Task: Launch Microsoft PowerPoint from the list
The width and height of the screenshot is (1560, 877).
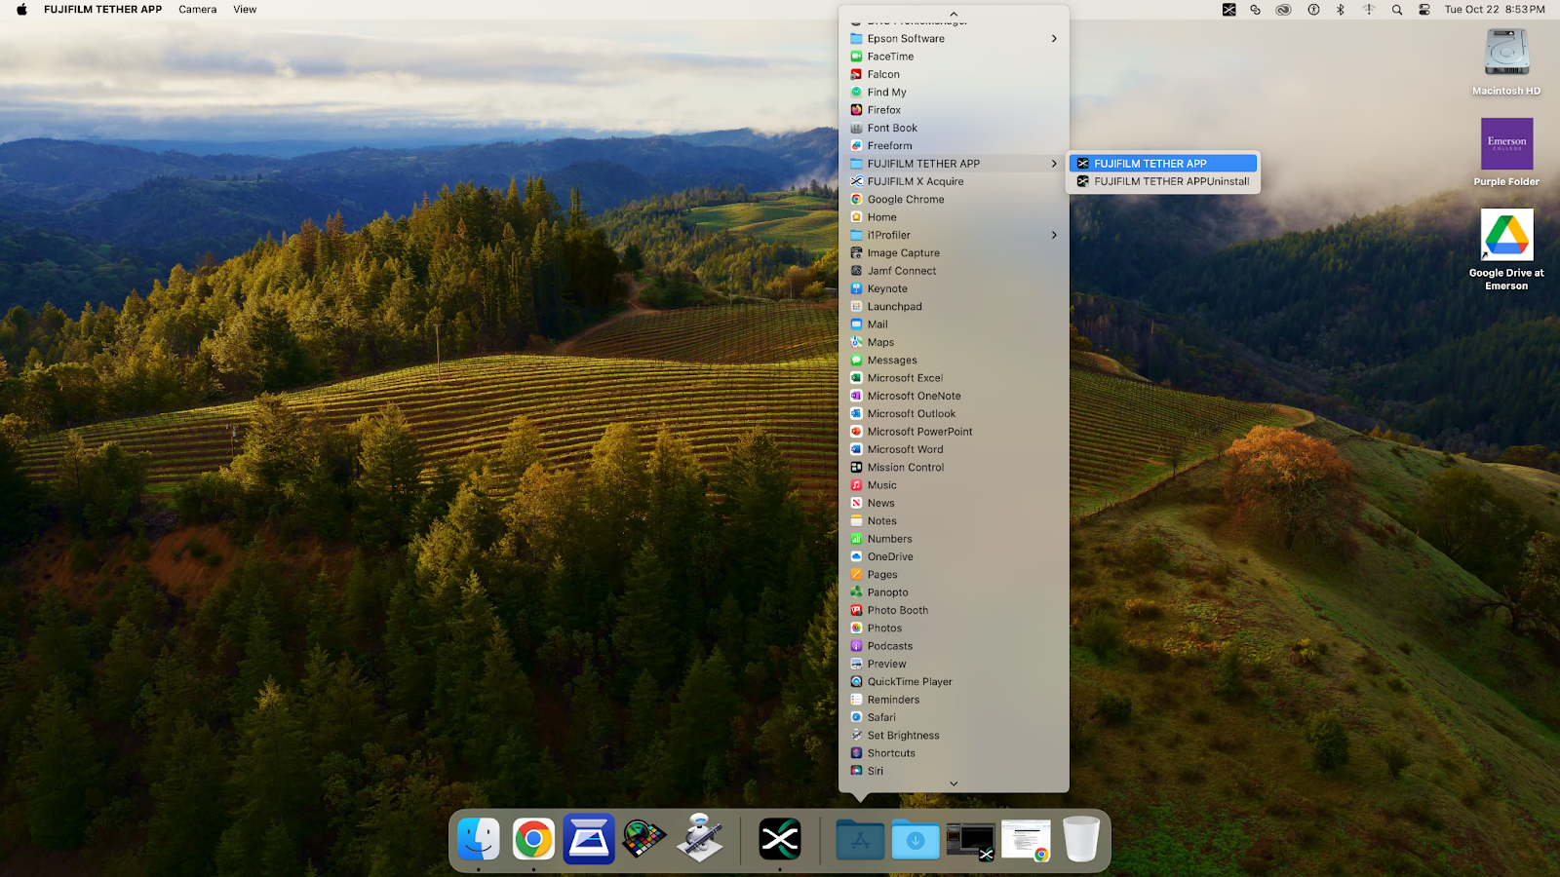Action: click(x=954, y=432)
